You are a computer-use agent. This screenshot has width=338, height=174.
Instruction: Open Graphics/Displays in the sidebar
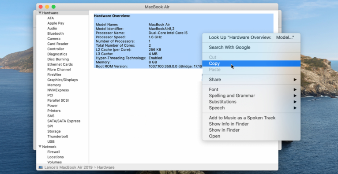click(x=63, y=80)
